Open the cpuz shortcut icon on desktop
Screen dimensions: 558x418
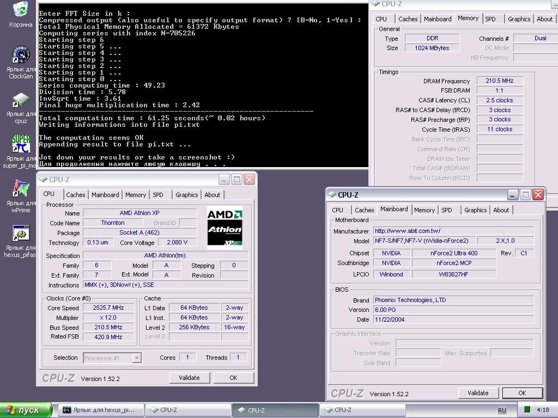pos(21,100)
